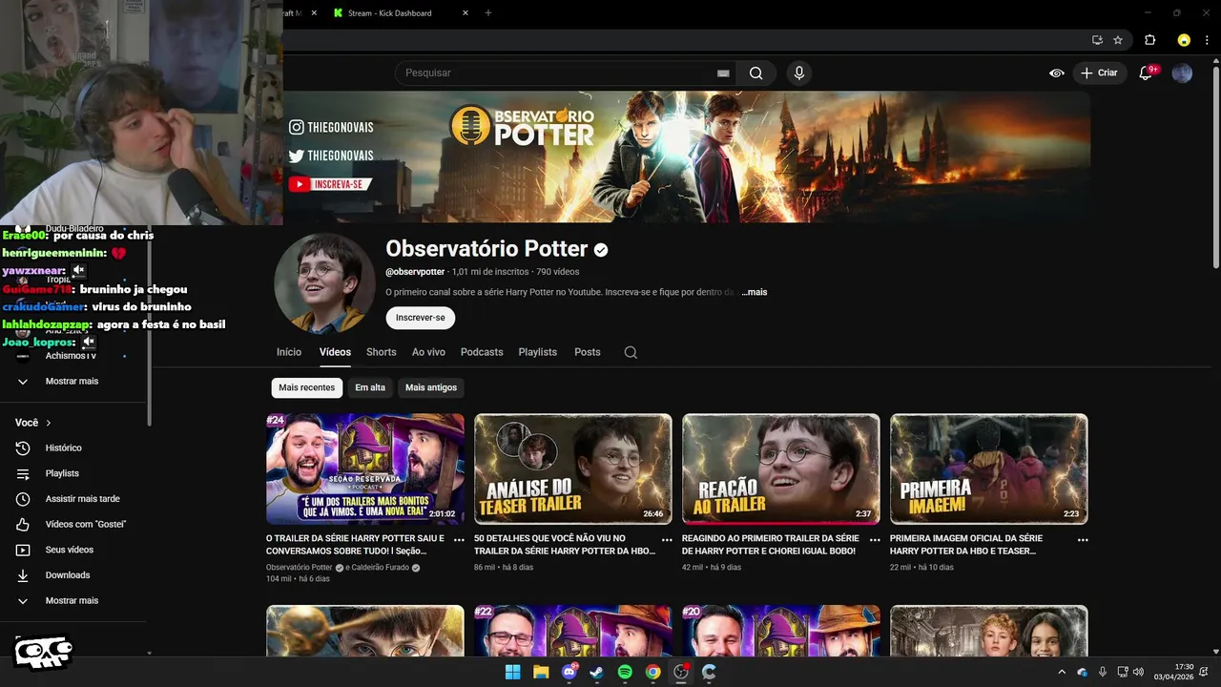Click the install app icon in address bar
This screenshot has width=1221, height=687.
1097,40
